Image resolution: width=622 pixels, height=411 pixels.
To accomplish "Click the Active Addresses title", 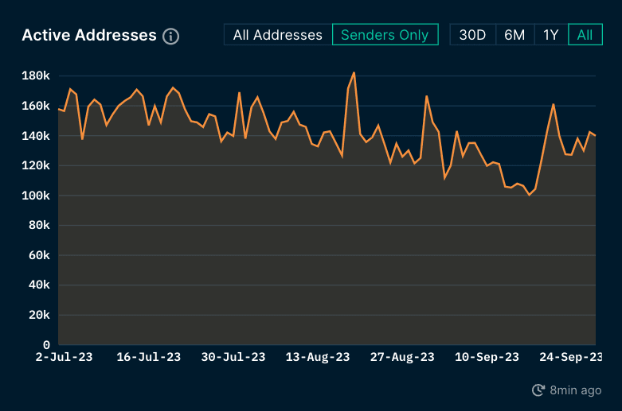I will 89,35.
